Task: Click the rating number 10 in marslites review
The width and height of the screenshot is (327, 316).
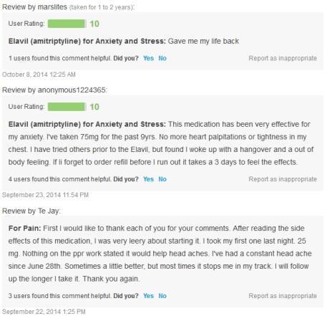Action: click(x=94, y=24)
